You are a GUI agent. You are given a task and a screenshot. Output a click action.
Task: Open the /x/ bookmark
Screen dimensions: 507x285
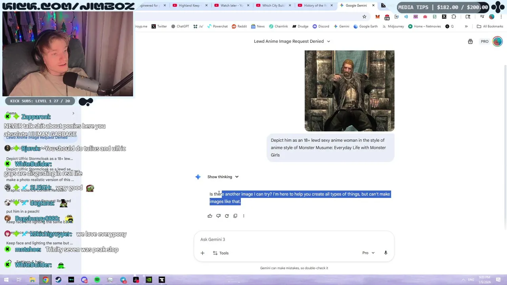[x=198, y=27]
